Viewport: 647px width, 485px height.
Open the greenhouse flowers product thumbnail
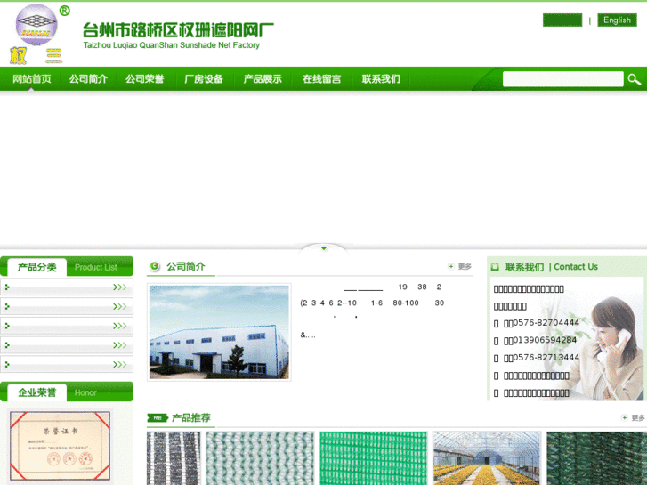pos(487,458)
